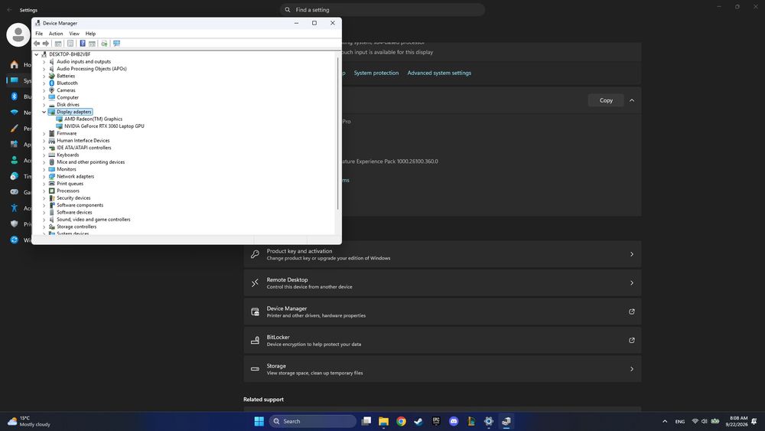Image resolution: width=765 pixels, height=431 pixels.
Task: Expand the Bluetooth node in Device Manager
Action: (44, 83)
